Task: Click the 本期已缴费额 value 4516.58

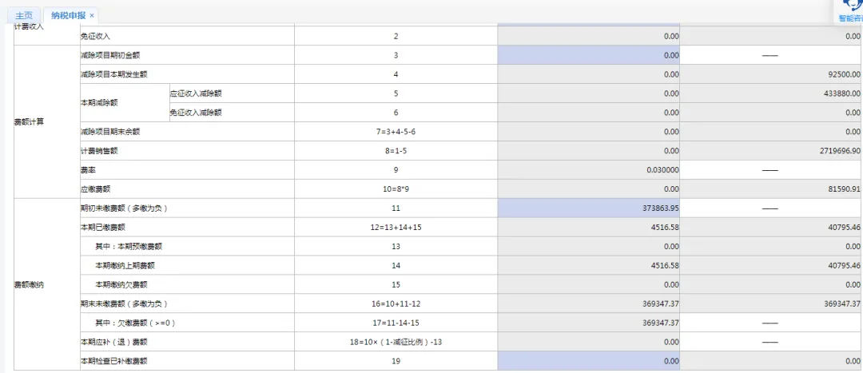Action: point(588,227)
